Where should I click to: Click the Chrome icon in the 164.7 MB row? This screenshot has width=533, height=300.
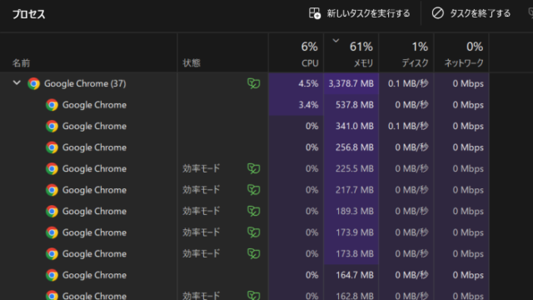tap(52, 275)
